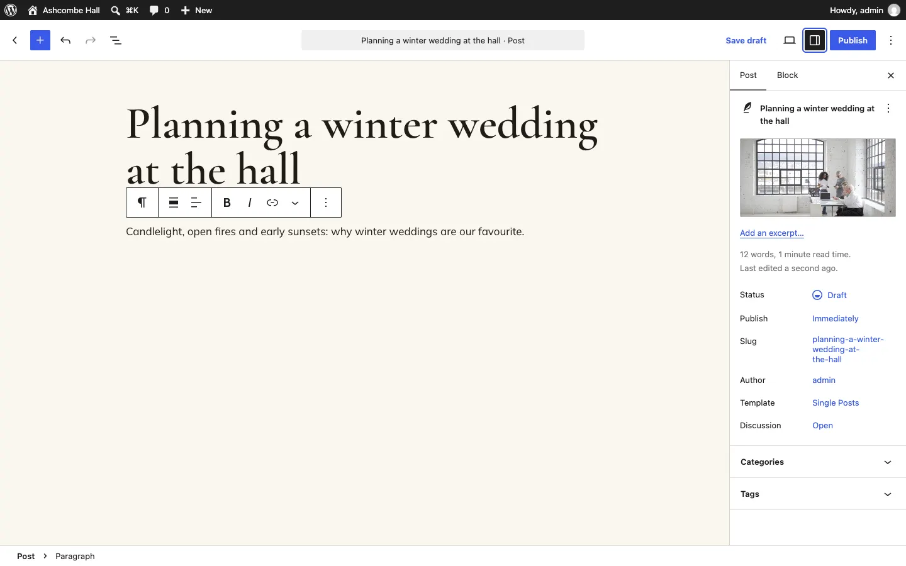Switch to the Post settings tab

pyautogui.click(x=748, y=75)
